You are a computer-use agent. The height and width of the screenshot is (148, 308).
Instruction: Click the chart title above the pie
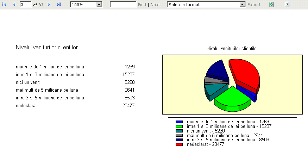pos(232,48)
